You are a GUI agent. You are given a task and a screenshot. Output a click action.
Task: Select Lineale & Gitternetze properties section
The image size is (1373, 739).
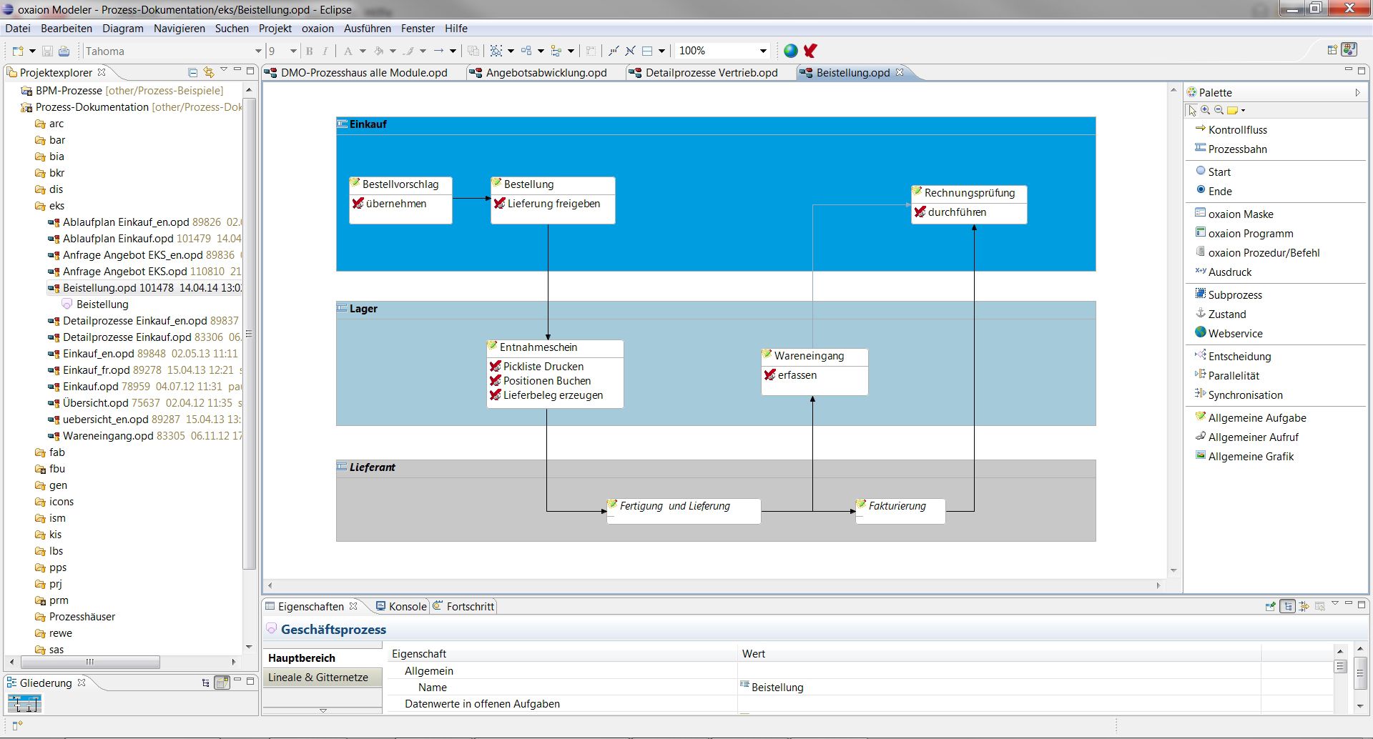[318, 678]
